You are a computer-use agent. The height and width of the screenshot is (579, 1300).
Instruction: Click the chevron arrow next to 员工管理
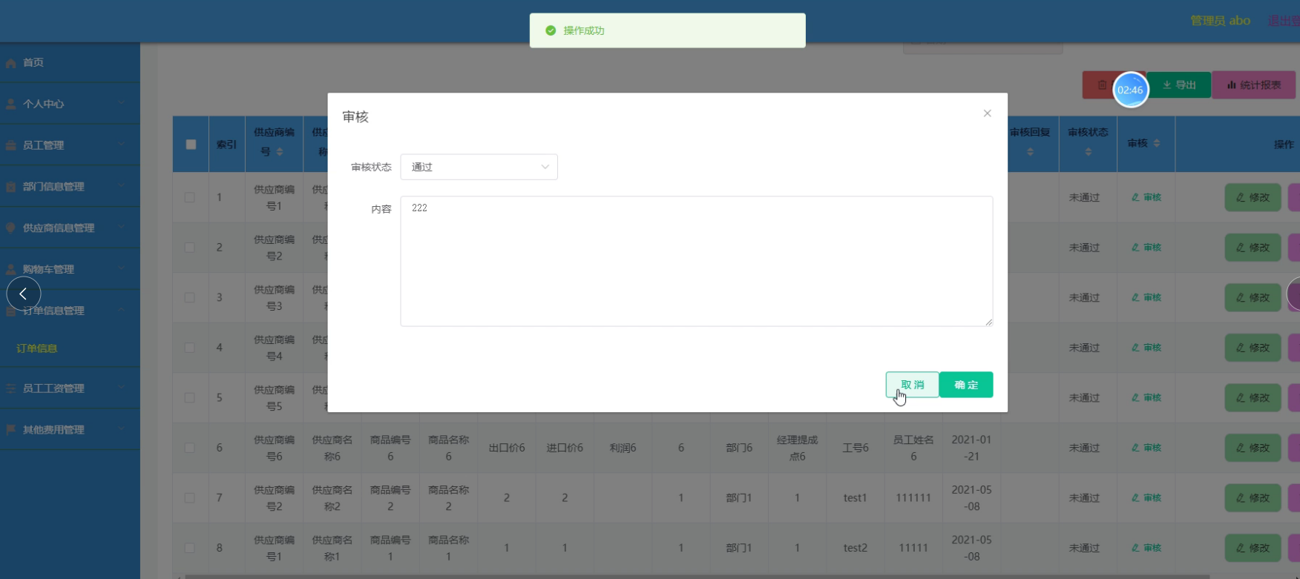pyautogui.click(x=122, y=145)
